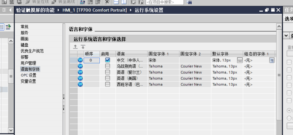Click the Start runtime (RT) toolbar icon

[x=19, y=2]
